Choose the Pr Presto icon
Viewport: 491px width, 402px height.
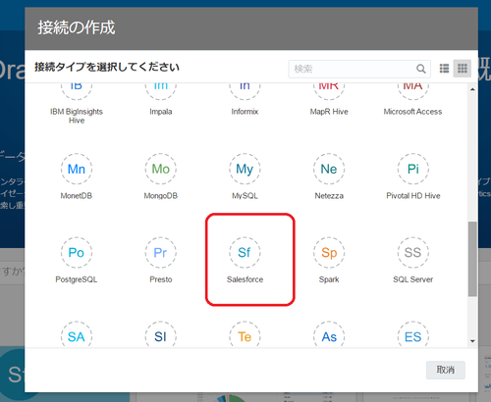(161, 253)
